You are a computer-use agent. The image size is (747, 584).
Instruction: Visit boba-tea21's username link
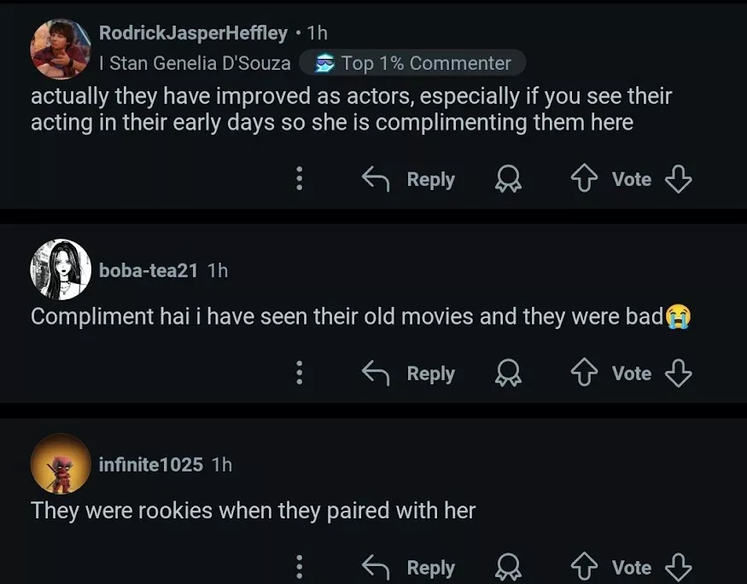[x=149, y=270]
